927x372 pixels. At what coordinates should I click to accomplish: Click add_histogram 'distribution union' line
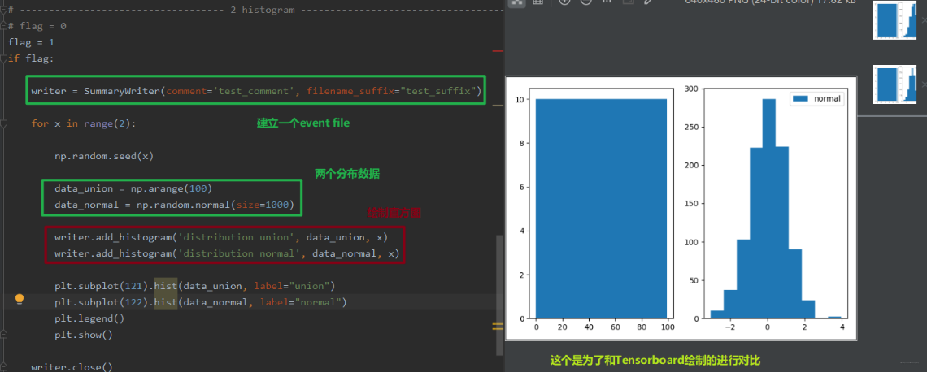tap(221, 237)
